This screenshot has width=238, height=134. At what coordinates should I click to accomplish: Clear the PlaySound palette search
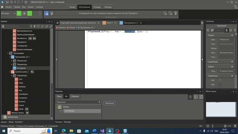coord(99,102)
